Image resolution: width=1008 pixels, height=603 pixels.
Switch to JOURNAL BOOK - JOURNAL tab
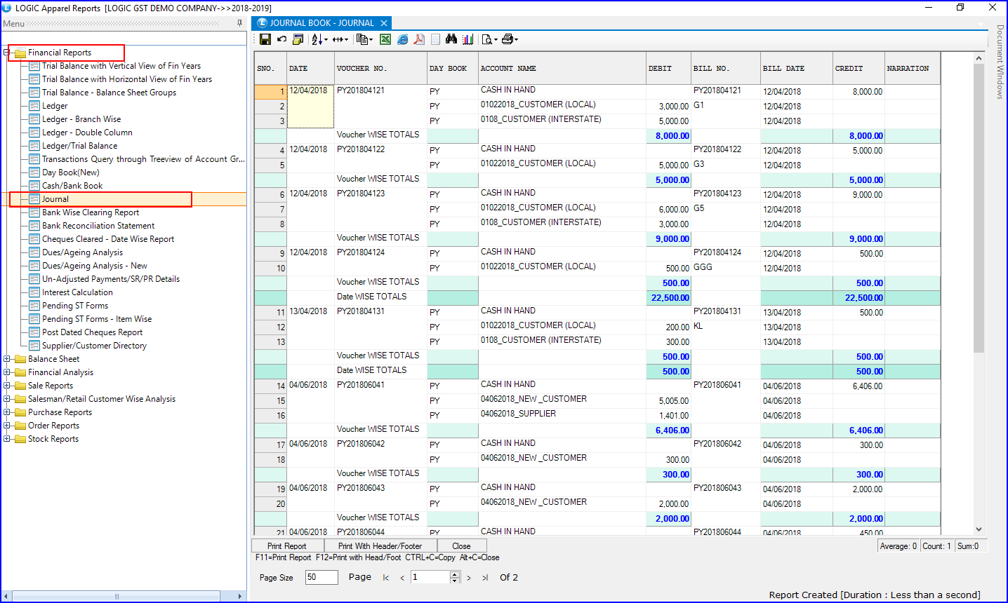(x=322, y=23)
